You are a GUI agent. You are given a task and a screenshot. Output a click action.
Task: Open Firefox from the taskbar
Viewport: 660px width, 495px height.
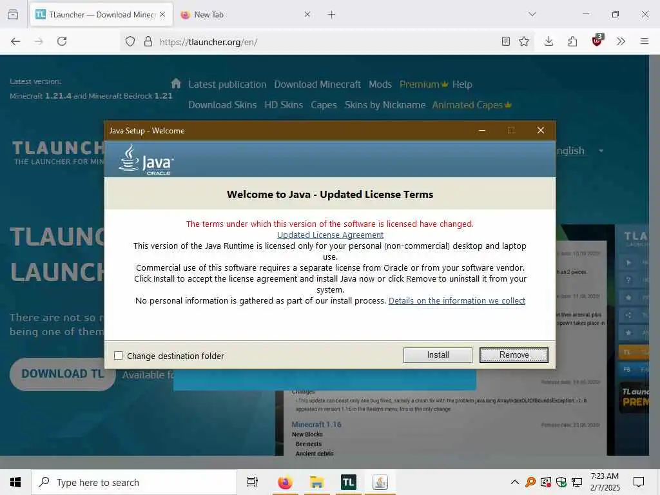click(285, 482)
